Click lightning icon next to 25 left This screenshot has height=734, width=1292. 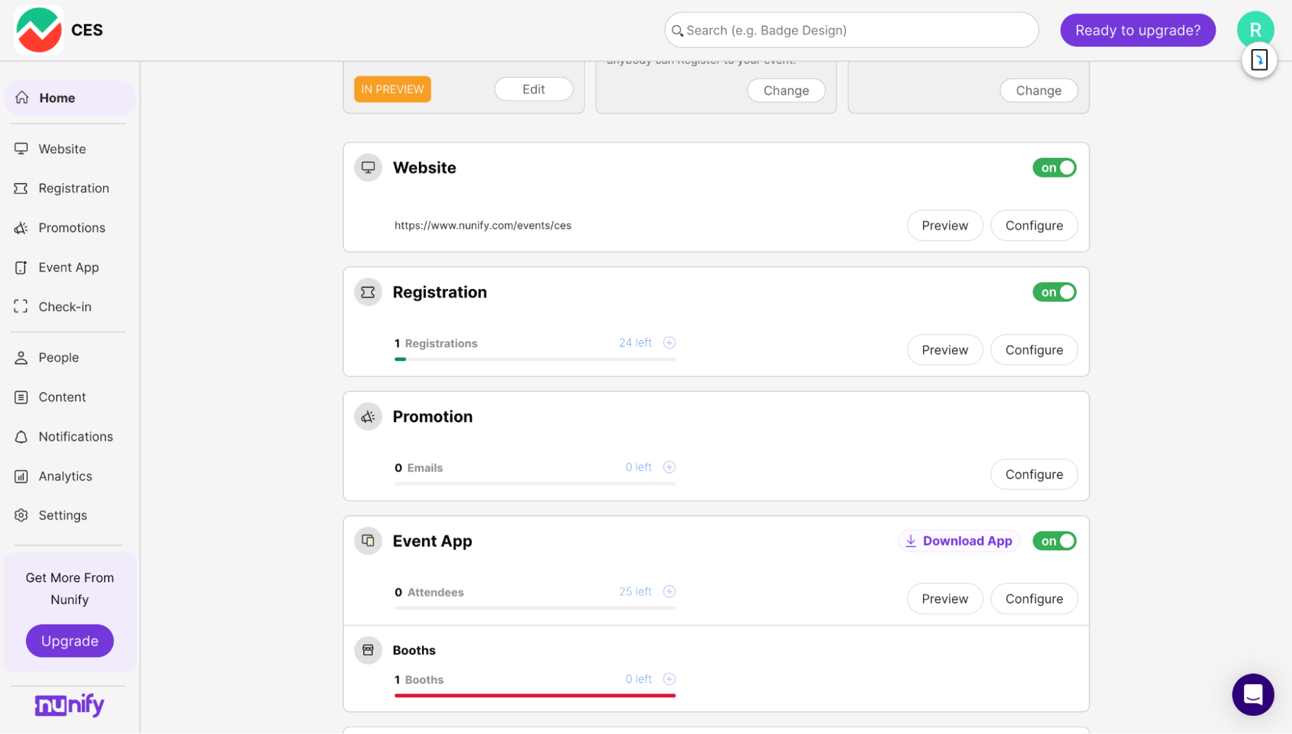pos(669,592)
